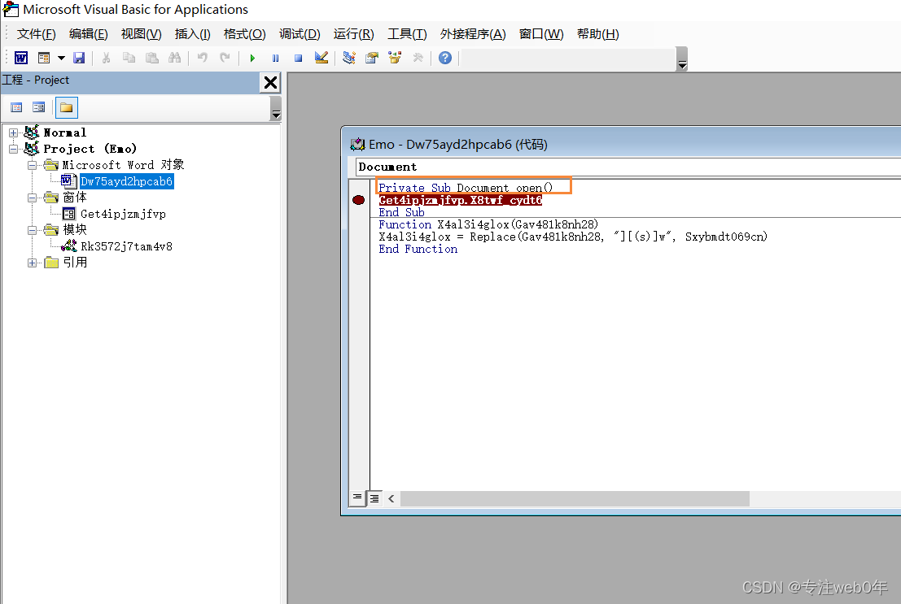Click the Insert UserForm toolbar icon
Screen dimensions: 901x604
click(44, 58)
